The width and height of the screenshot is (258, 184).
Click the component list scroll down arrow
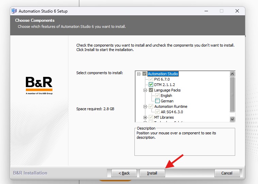232,119
